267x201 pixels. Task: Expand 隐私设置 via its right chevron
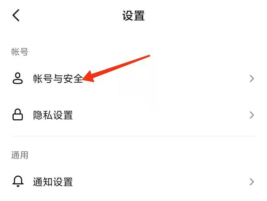tap(252, 115)
